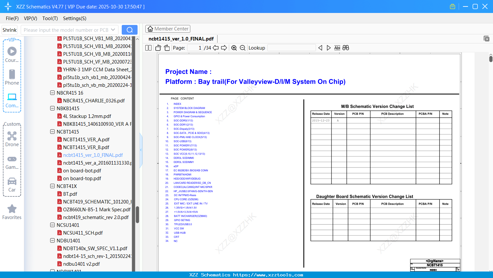Click DDR3L SODIMM0 index link
493x278 pixels.
point(184,158)
